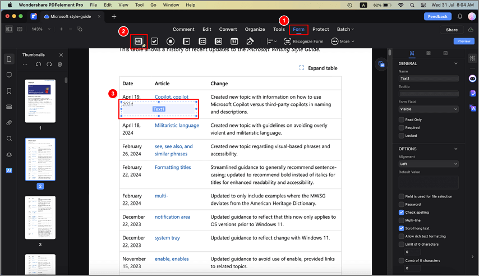Select page 3 thumbnail

click(40, 218)
